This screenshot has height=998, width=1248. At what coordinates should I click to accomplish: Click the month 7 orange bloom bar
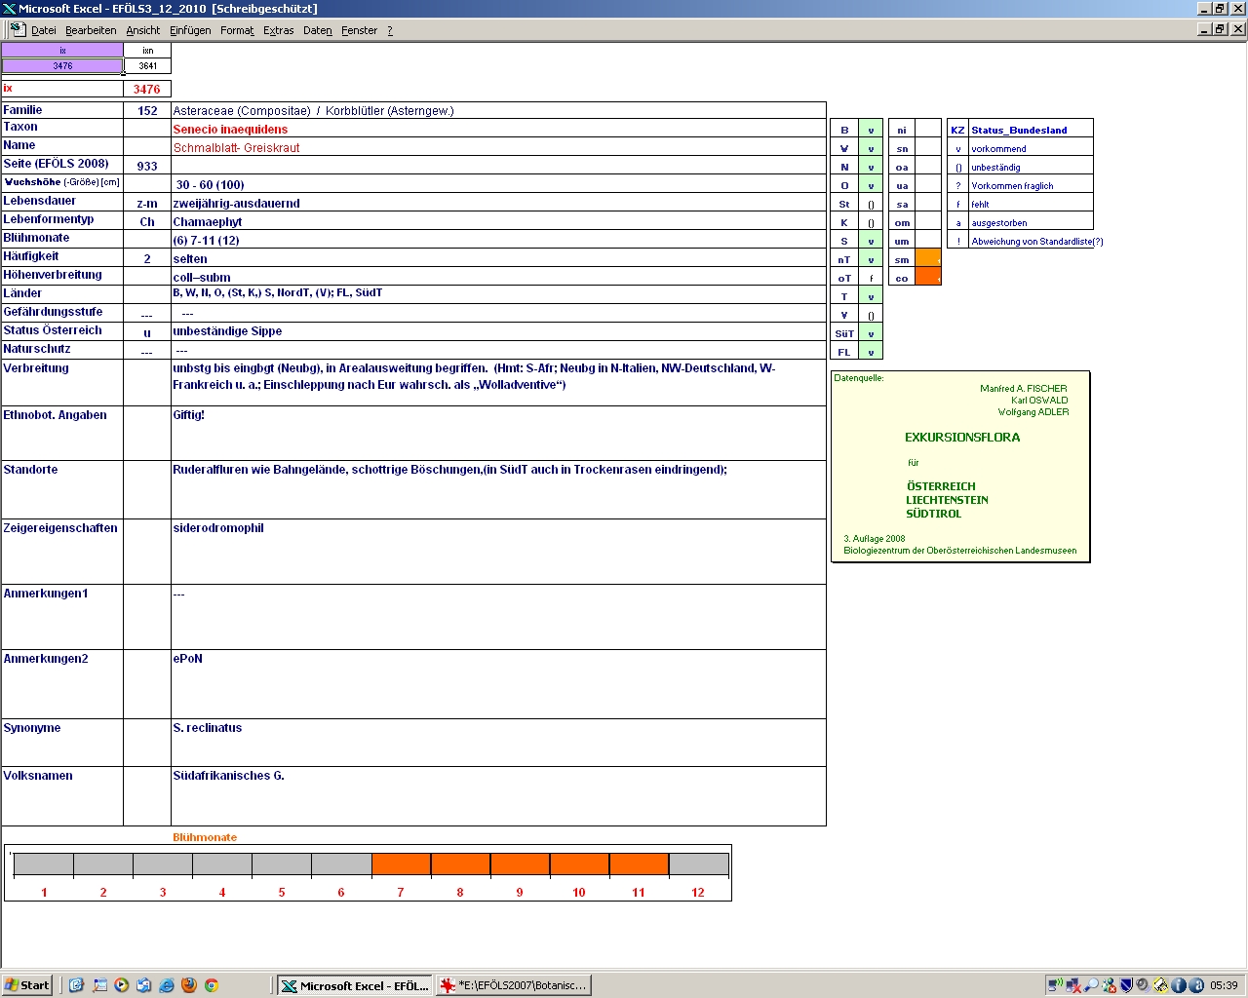(x=401, y=864)
